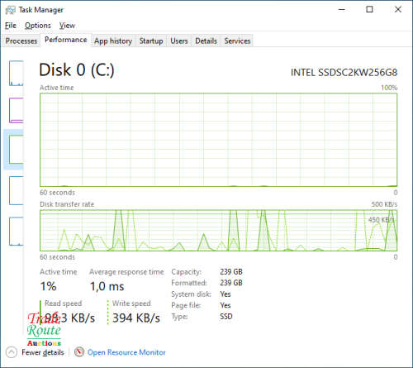Click the Disk transfer rate graph
Image resolution: width=413 pixels, height=368 pixels.
click(x=218, y=231)
